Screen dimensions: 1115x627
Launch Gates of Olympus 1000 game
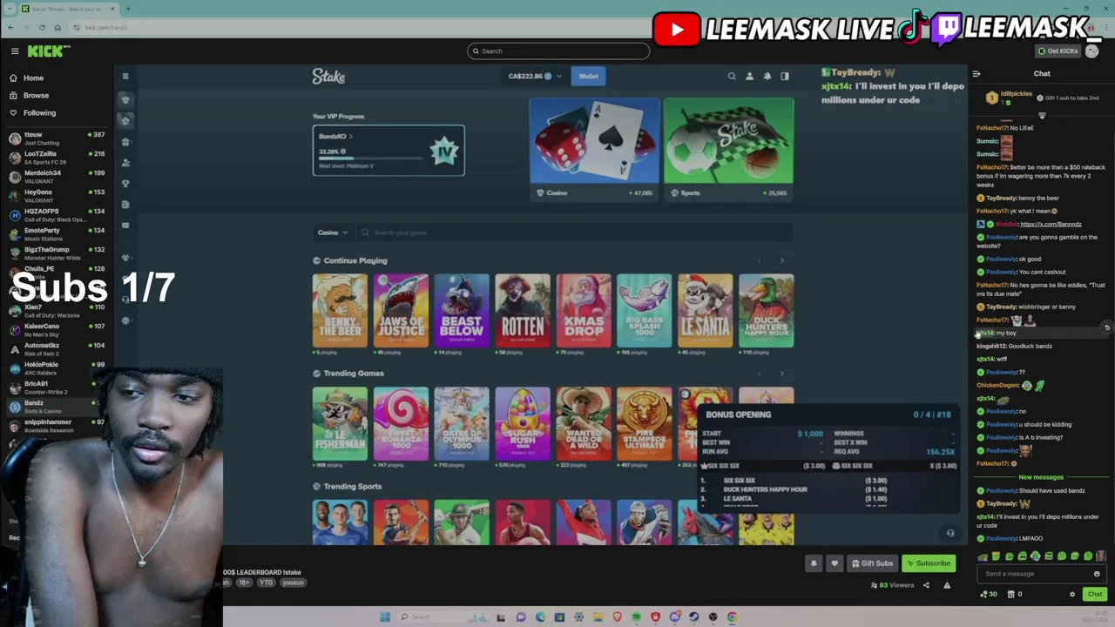(x=462, y=424)
